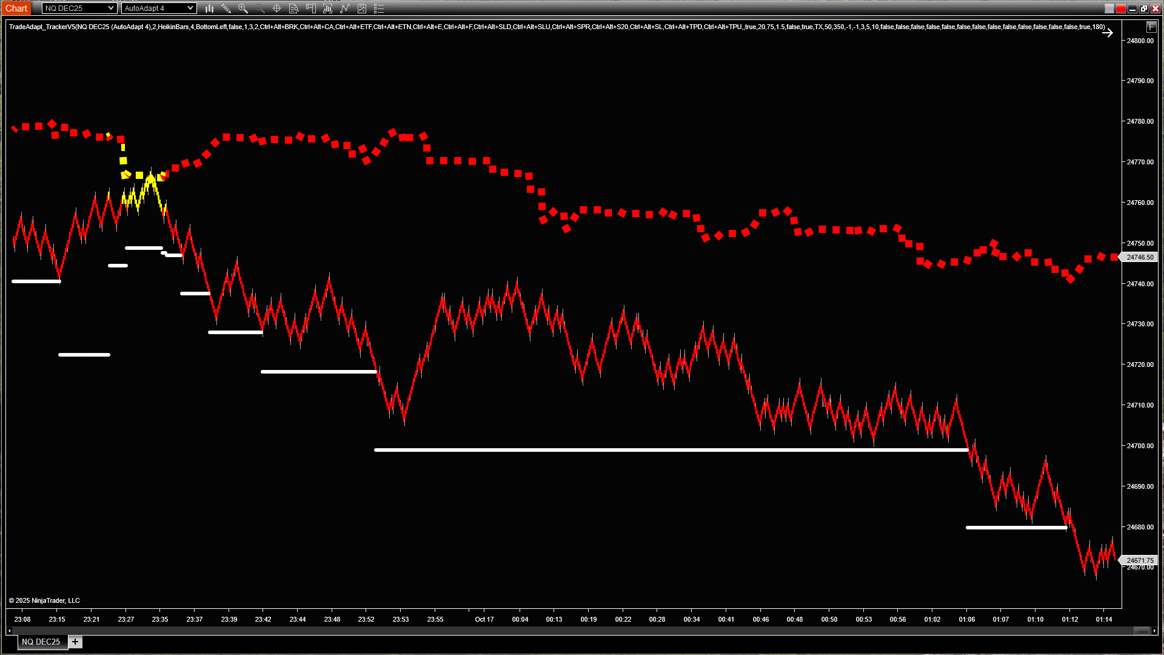
Task: Select the chart style bars icon
Action: 209,8
